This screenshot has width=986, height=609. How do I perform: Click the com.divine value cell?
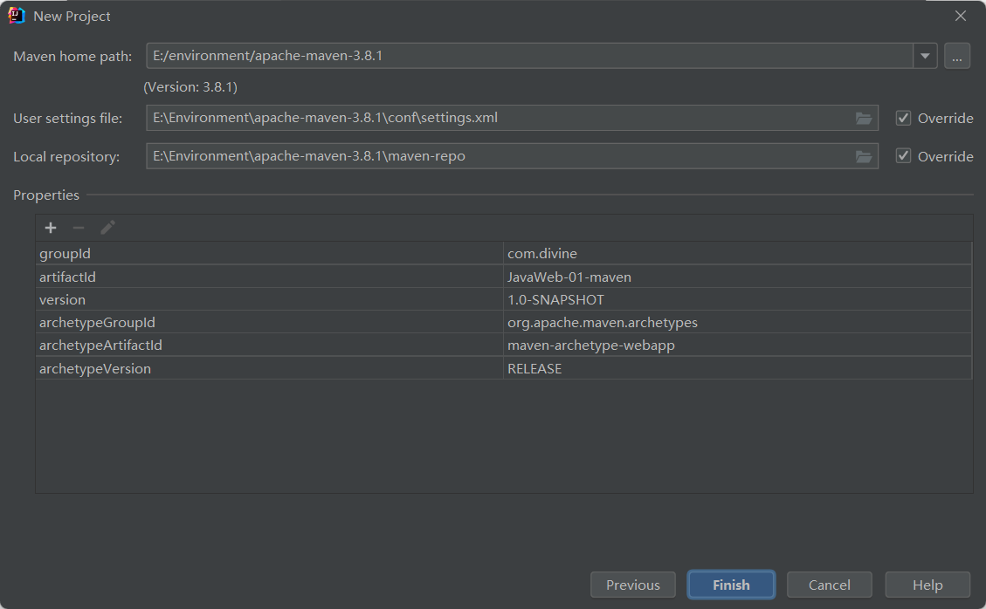tap(738, 253)
